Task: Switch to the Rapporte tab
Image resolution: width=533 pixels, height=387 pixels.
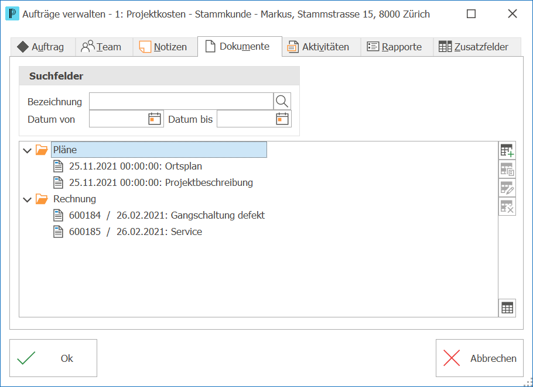Action: [397, 47]
